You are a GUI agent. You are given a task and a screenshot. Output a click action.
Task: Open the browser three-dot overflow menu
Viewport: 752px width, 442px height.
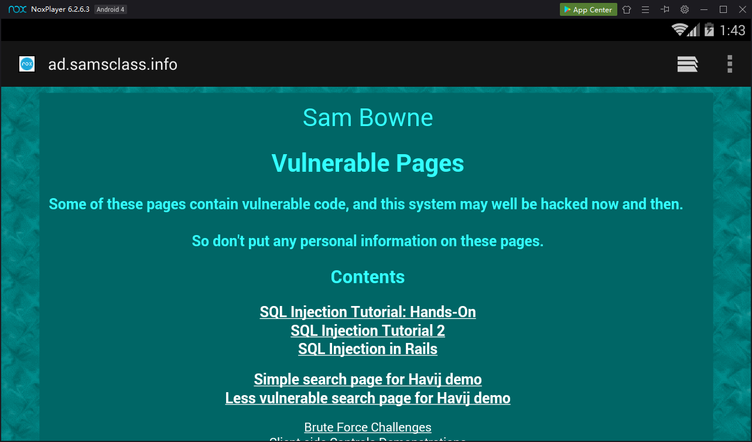[730, 64]
